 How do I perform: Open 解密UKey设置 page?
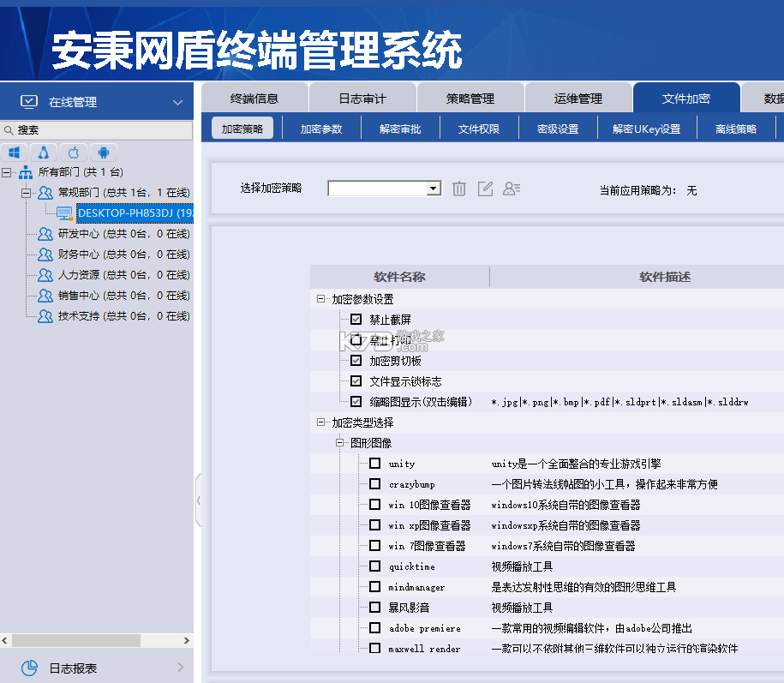647,129
